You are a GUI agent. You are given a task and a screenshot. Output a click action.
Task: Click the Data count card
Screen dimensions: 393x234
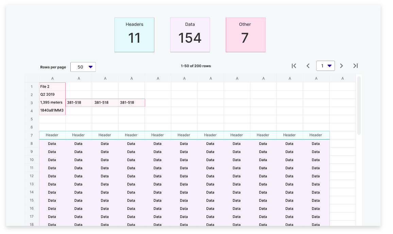[190, 35]
